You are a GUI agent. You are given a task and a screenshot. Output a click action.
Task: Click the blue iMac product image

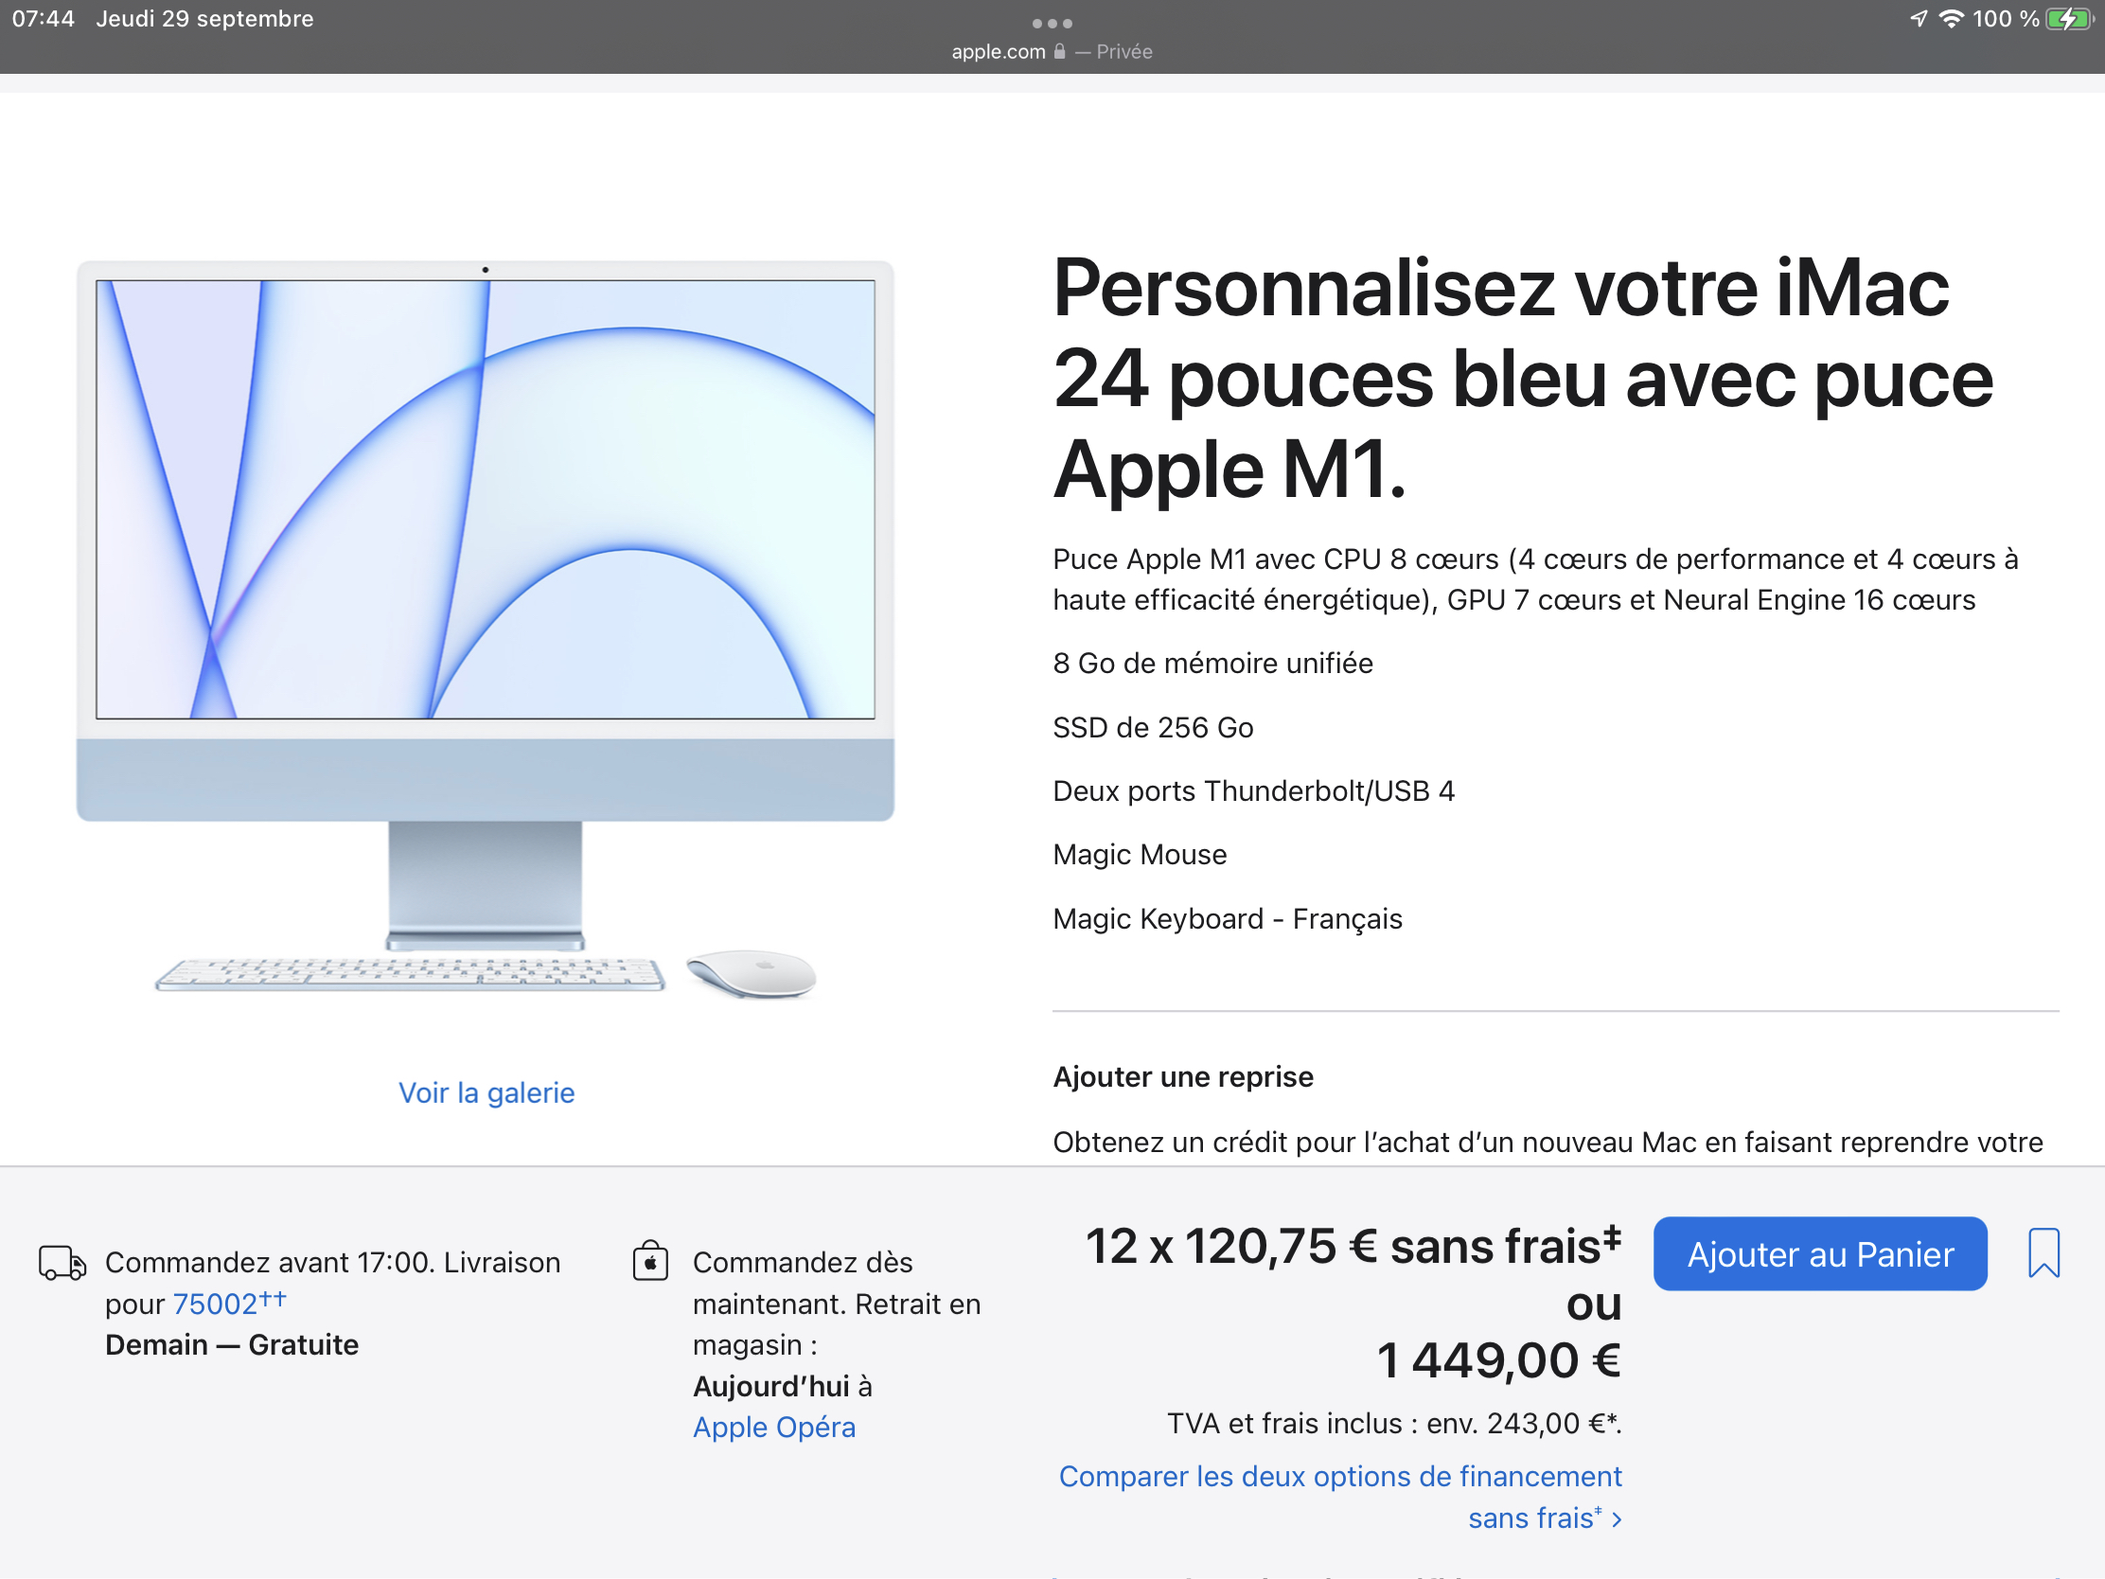tap(486, 542)
